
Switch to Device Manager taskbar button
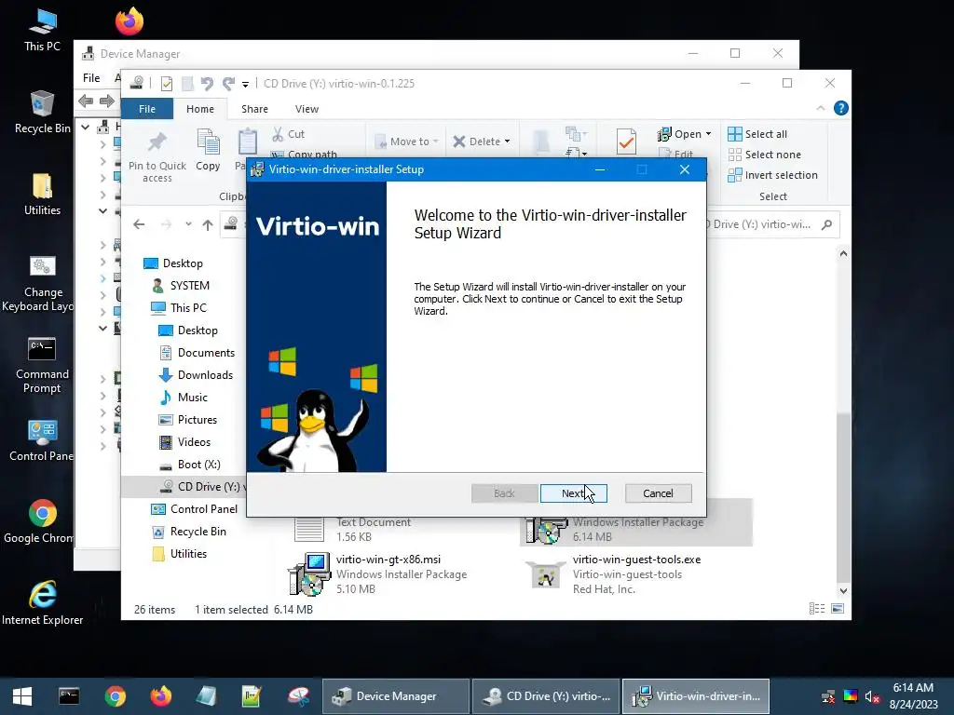[395, 696]
